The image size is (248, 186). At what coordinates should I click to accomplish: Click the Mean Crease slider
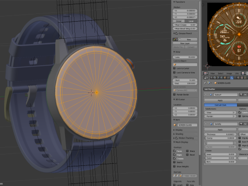click(185, 25)
